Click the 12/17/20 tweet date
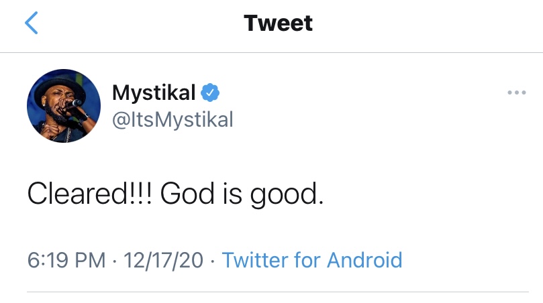 pyautogui.click(x=163, y=260)
